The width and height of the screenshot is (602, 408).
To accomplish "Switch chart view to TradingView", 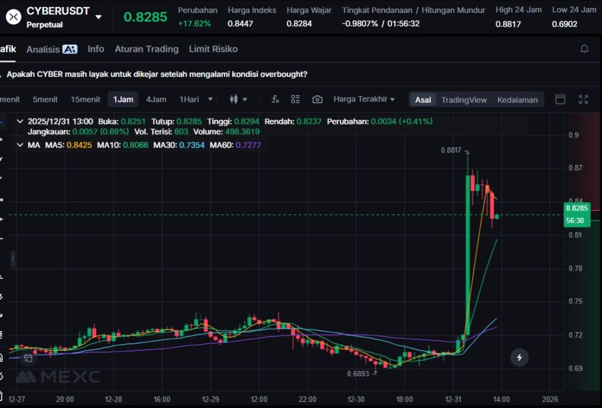I will 464,100.
